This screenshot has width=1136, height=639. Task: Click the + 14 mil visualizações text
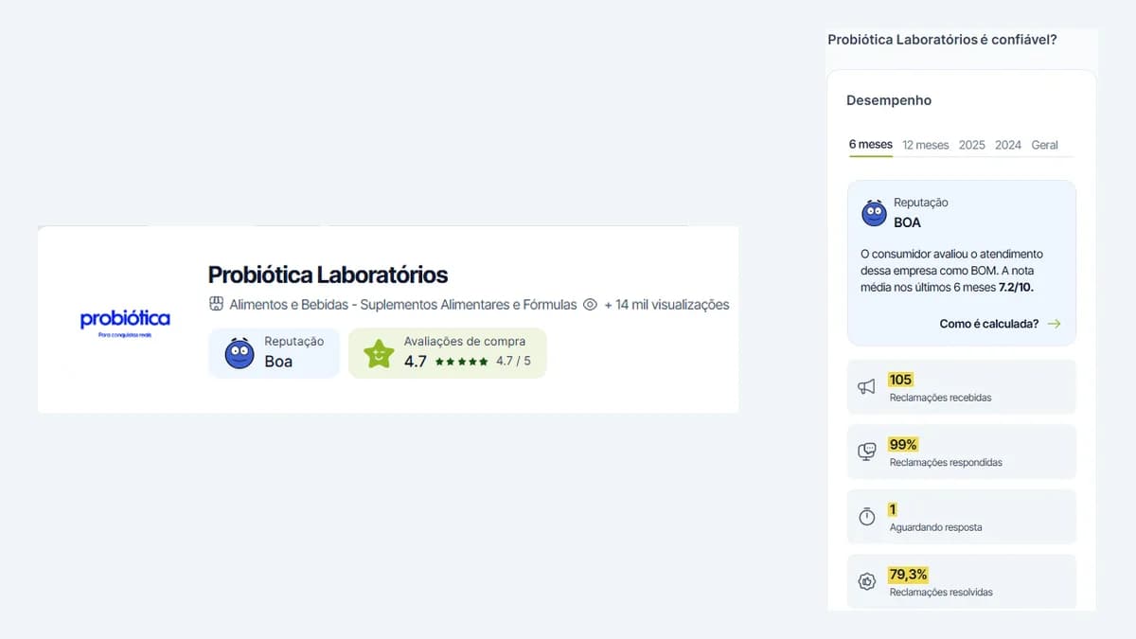pyautogui.click(x=666, y=305)
